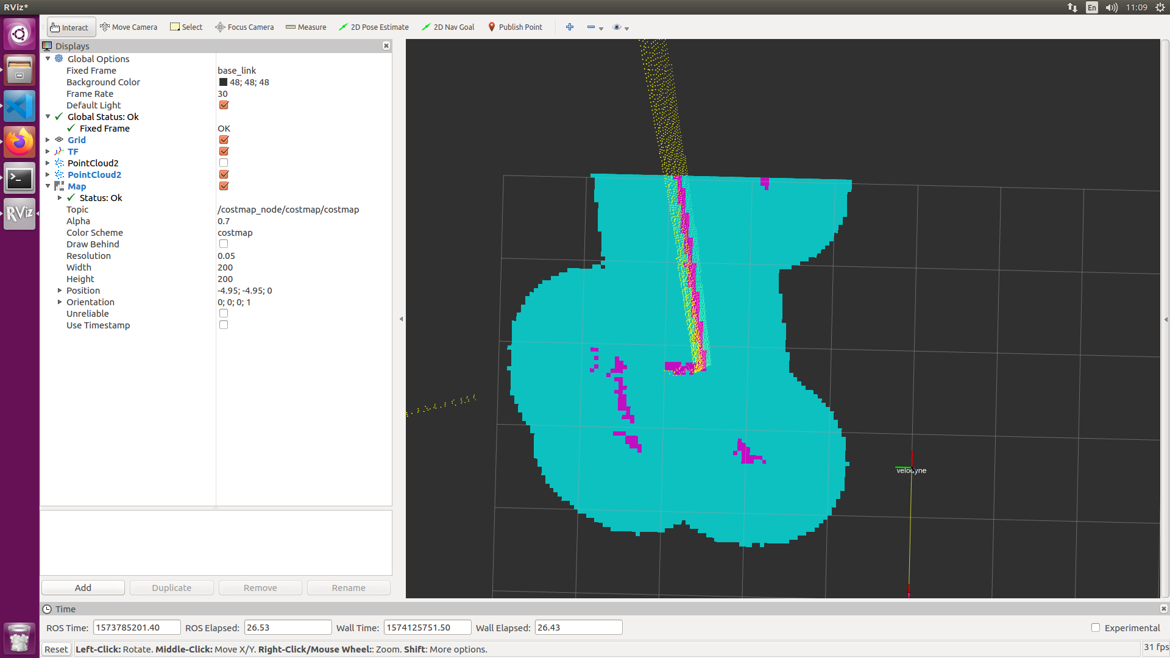The width and height of the screenshot is (1170, 658).
Task: Click the Duplicate button
Action: pos(172,588)
